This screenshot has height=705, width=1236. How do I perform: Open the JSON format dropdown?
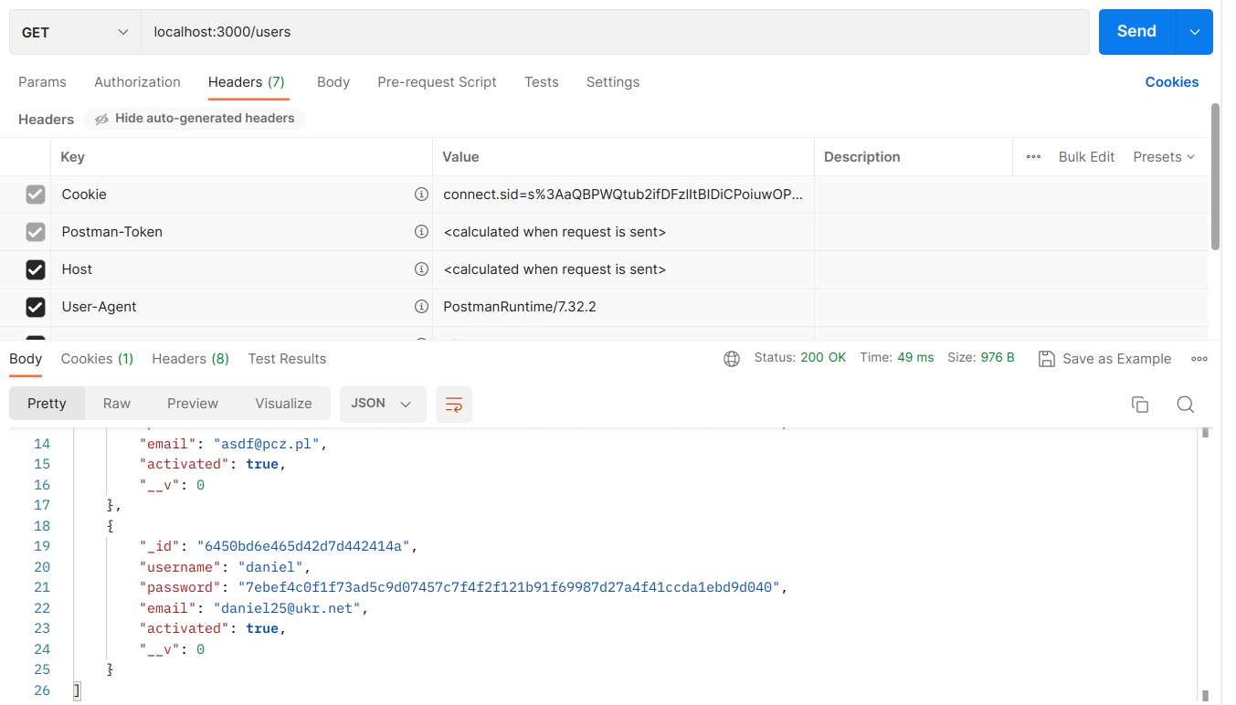coord(382,404)
